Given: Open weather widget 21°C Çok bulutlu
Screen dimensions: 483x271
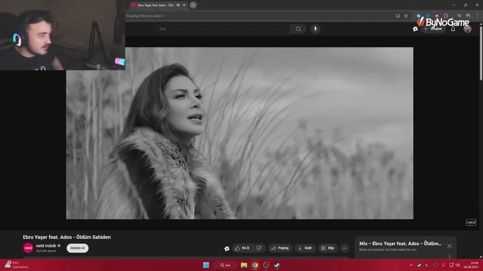Looking at the screenshot, I should tap(16, 265).
